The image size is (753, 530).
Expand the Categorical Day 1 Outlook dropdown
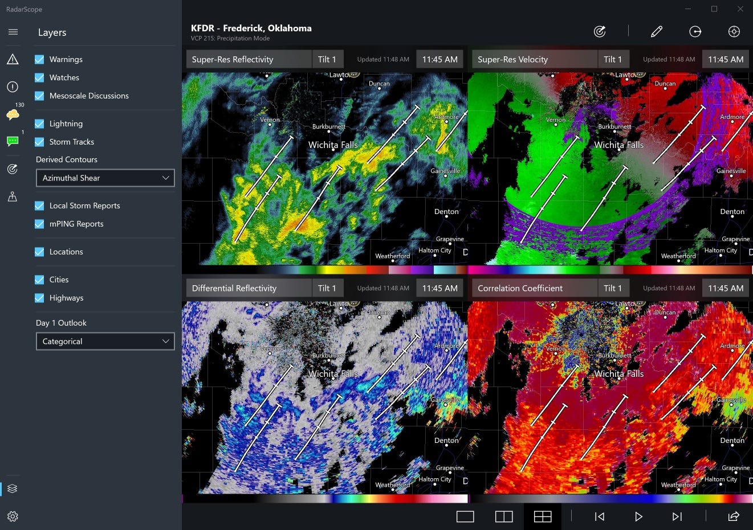click(105, 341)
